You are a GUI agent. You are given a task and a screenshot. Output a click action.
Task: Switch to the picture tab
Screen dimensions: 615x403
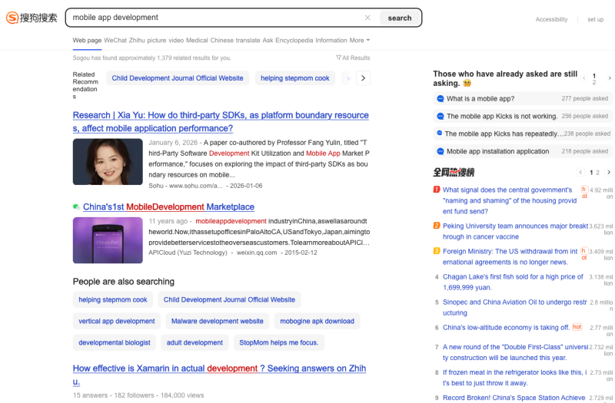pos(157,41)
